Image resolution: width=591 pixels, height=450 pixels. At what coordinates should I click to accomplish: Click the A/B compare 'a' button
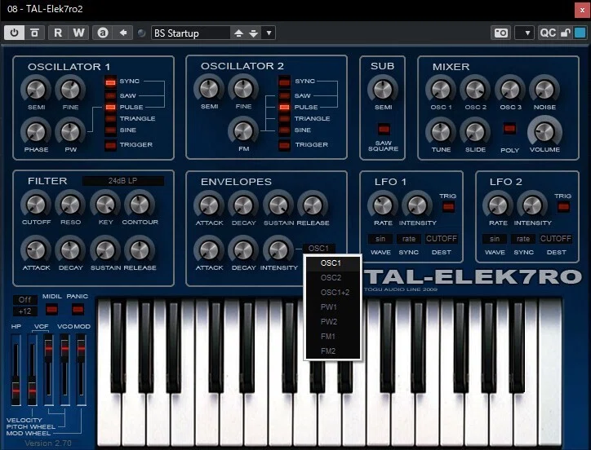(103, 33)
